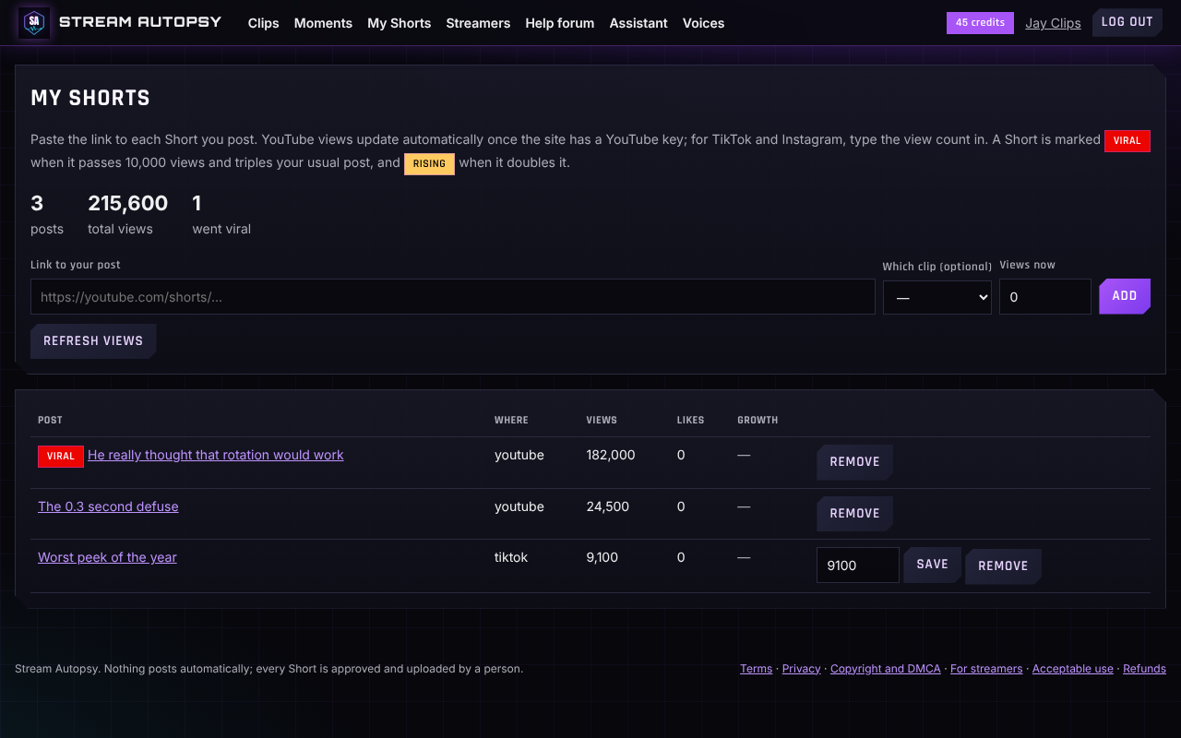Open the Streamers nav item
This screenshot has height=738, width=1181.
click(478, 23)
